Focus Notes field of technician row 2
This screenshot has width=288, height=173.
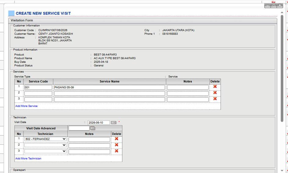[89, 146]
